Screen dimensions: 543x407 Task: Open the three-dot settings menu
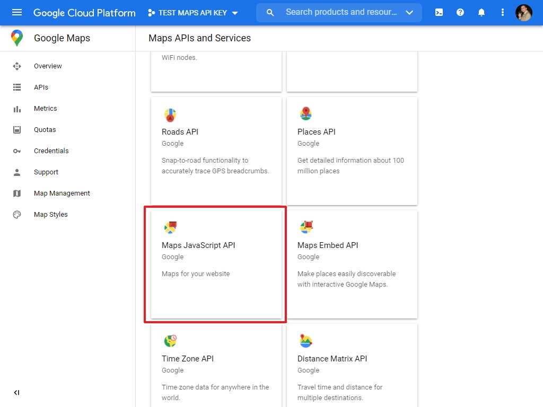coord(503,13)
